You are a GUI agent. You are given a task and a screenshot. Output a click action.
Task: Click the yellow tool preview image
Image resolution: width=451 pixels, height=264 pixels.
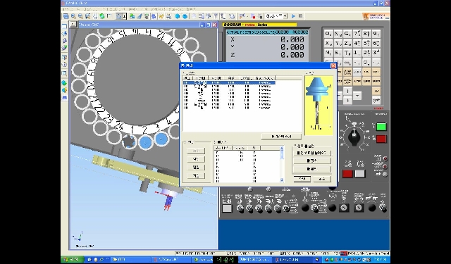tap(319, 105)
